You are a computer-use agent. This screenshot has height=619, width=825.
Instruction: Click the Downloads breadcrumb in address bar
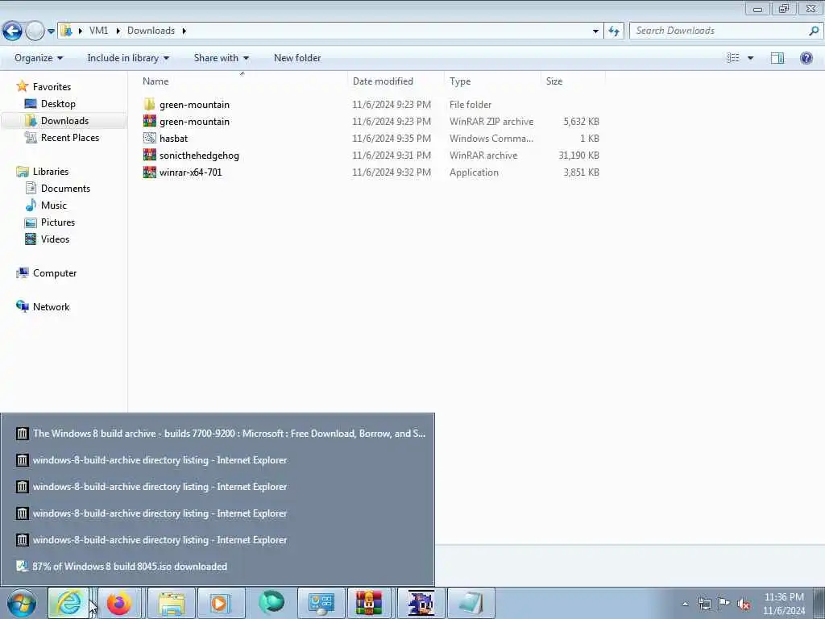[x=151, y=31]
